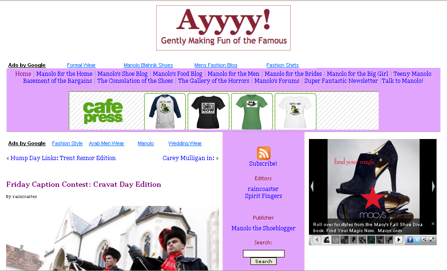Click the share icon in ad toolbar

[x=425, y=240]
